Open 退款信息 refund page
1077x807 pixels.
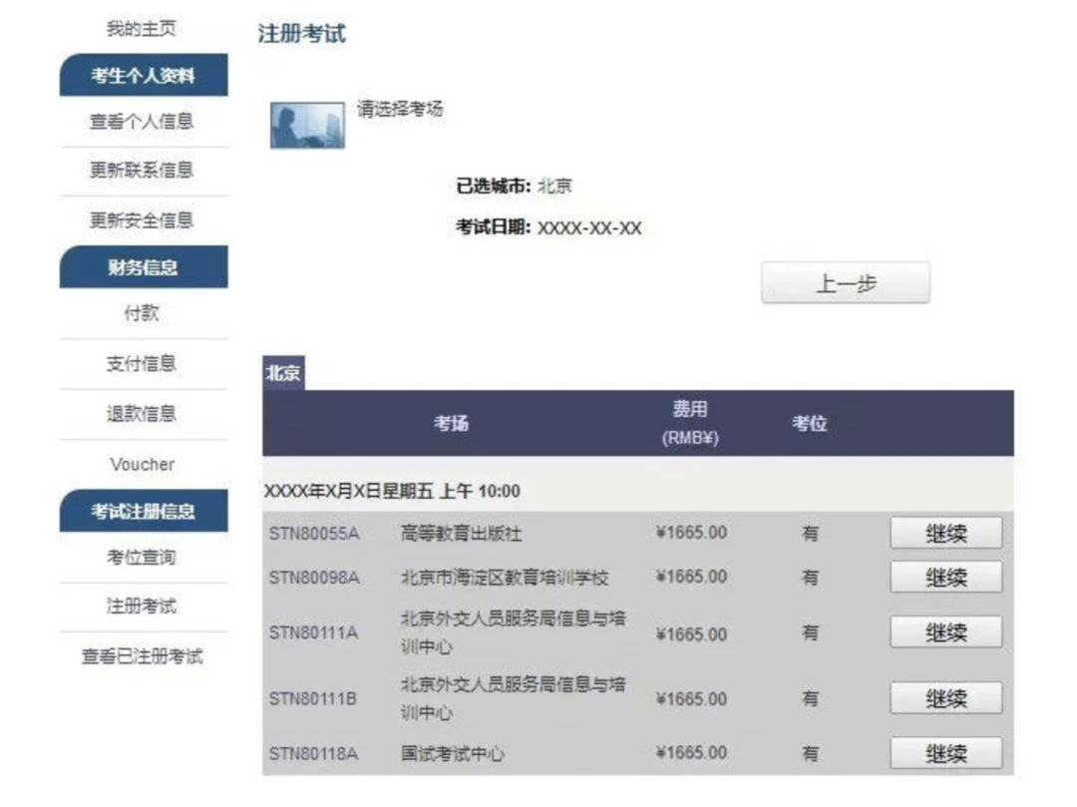click(x=142, y=413)
